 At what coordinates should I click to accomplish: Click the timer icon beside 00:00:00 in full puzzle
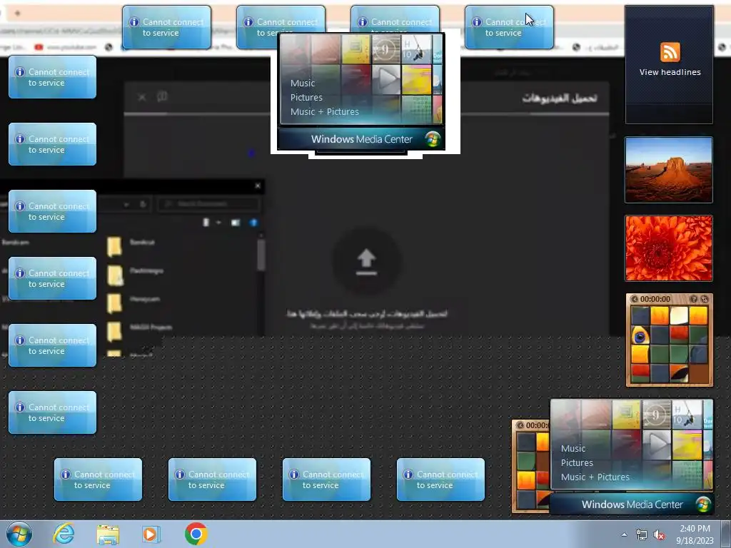click(635, 299)
